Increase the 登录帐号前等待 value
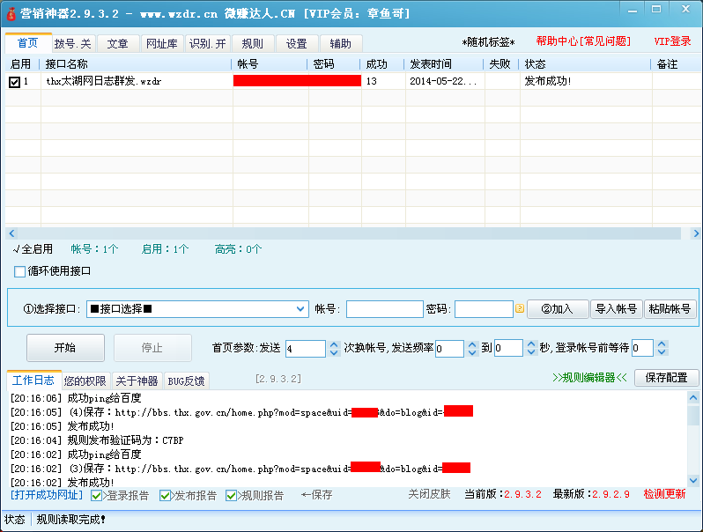The width and height of the screenshot is (703, 532). [x=662, y=344]
